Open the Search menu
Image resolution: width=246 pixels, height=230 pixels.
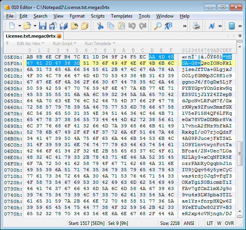40,16
